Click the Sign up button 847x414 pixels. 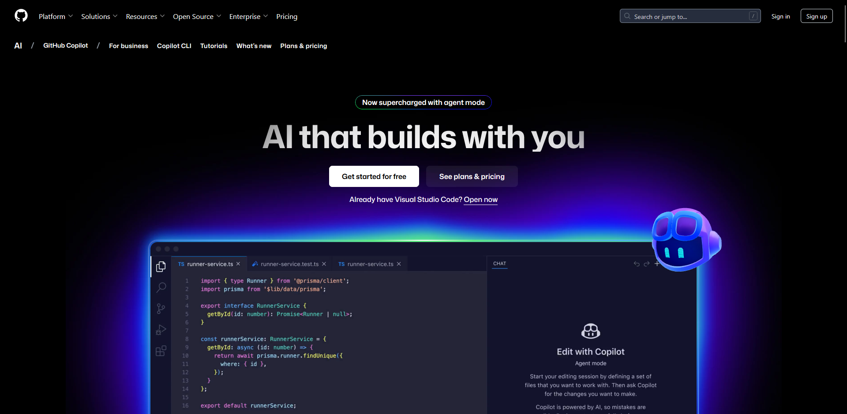pyautogui.click(x=817, y=16)
